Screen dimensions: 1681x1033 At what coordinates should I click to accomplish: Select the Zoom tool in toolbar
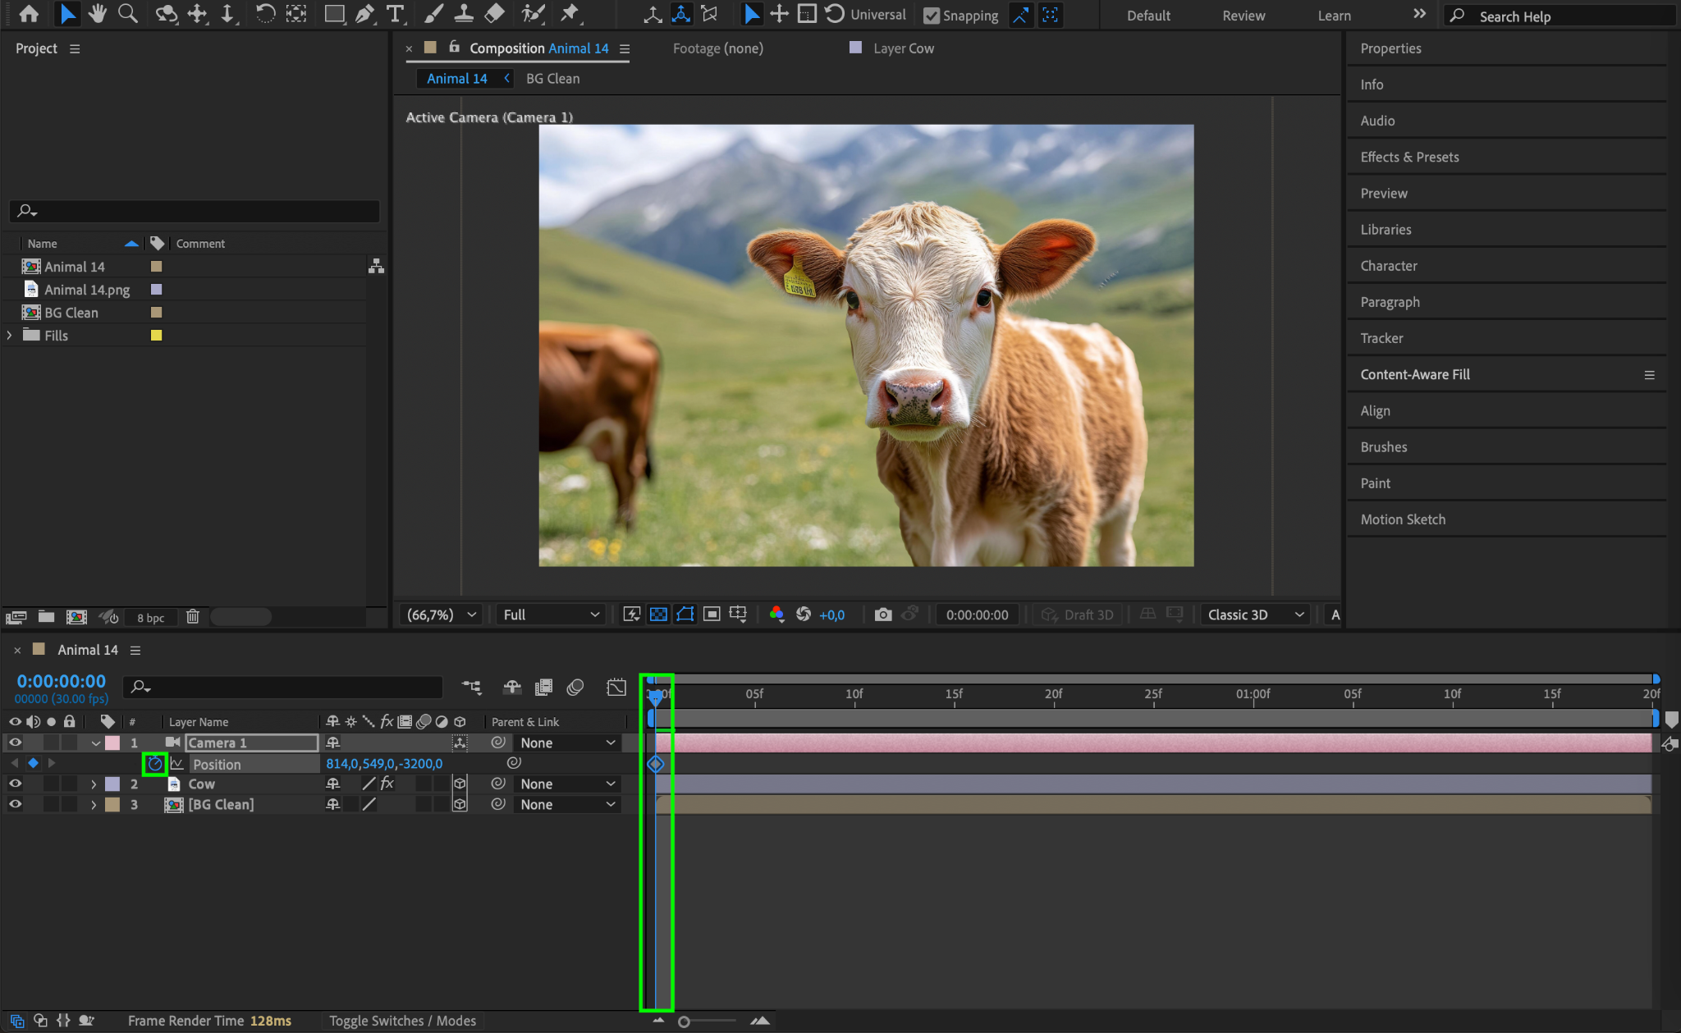tap(127, 14)
